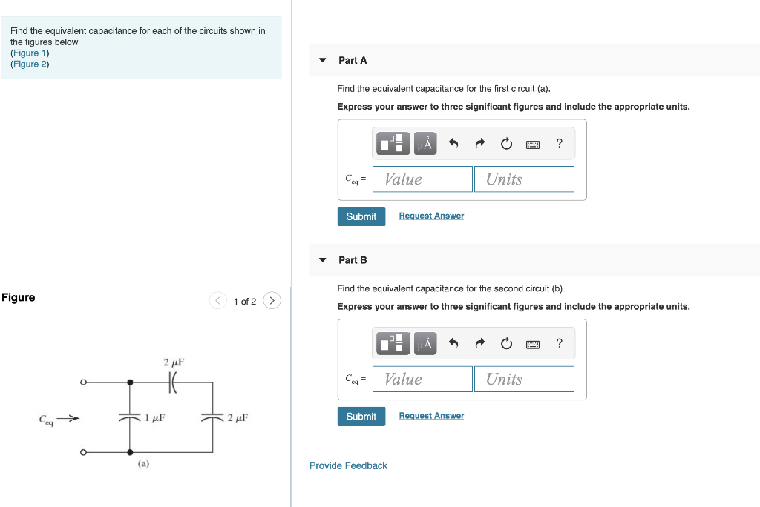Image resolution: width=760 pixels, height=507 pixels.
Task: Click Request Answer for Part A
Action: (431, 215)
